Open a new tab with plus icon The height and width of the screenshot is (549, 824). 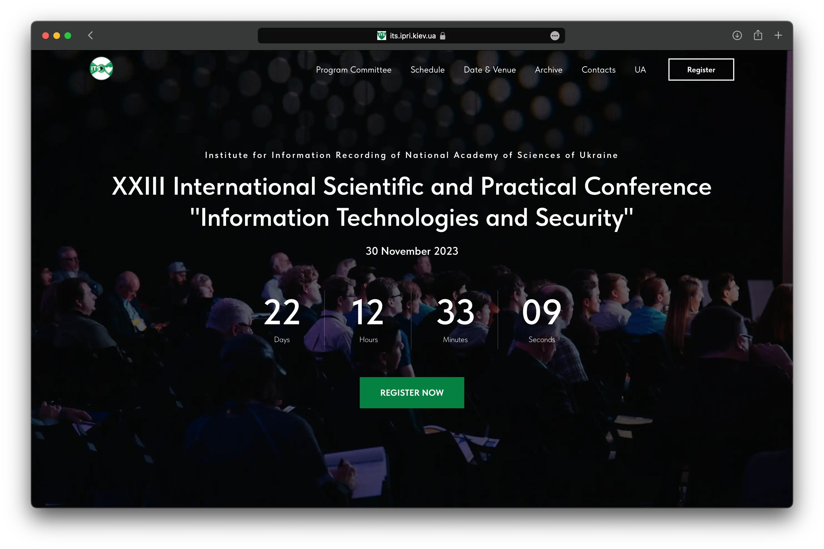click(x=778, y=35)
